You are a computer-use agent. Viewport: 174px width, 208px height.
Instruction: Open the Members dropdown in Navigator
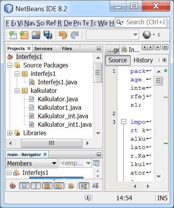32,163
